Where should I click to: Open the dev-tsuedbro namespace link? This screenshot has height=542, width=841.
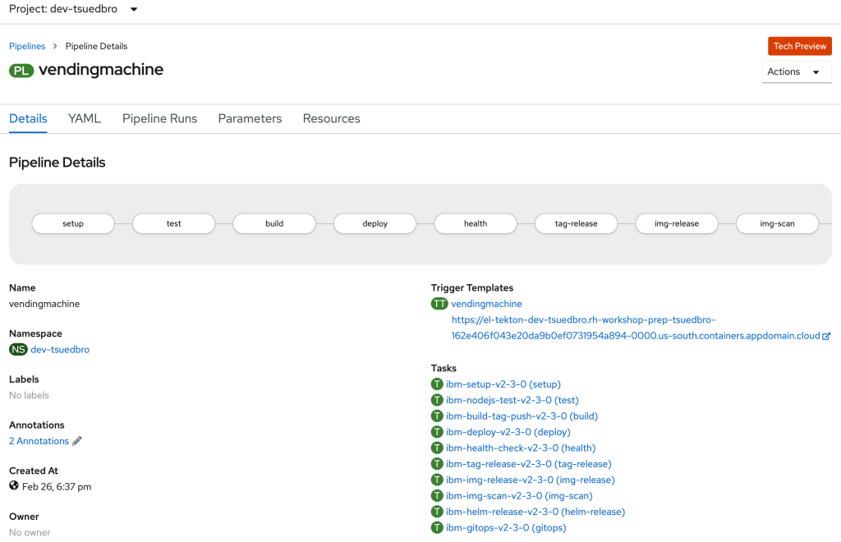tap(60, 350)
